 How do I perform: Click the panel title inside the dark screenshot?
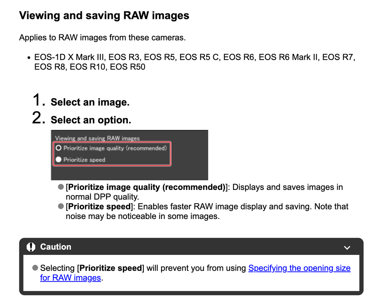point(97,138)
